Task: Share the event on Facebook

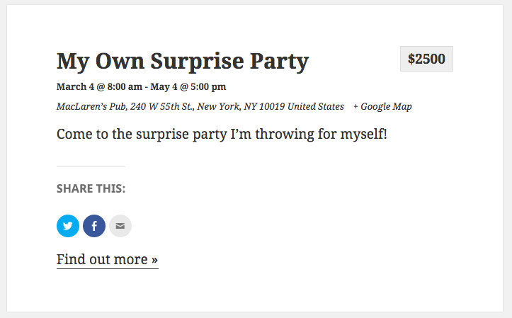Action: (94, 226)
